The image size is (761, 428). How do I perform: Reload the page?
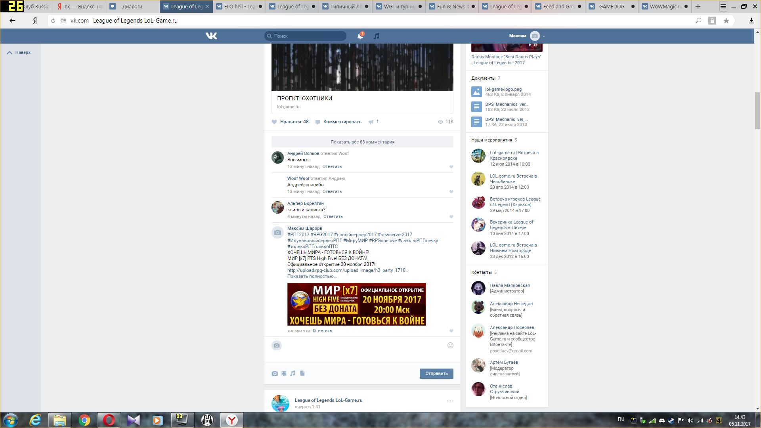pos(53,21)
